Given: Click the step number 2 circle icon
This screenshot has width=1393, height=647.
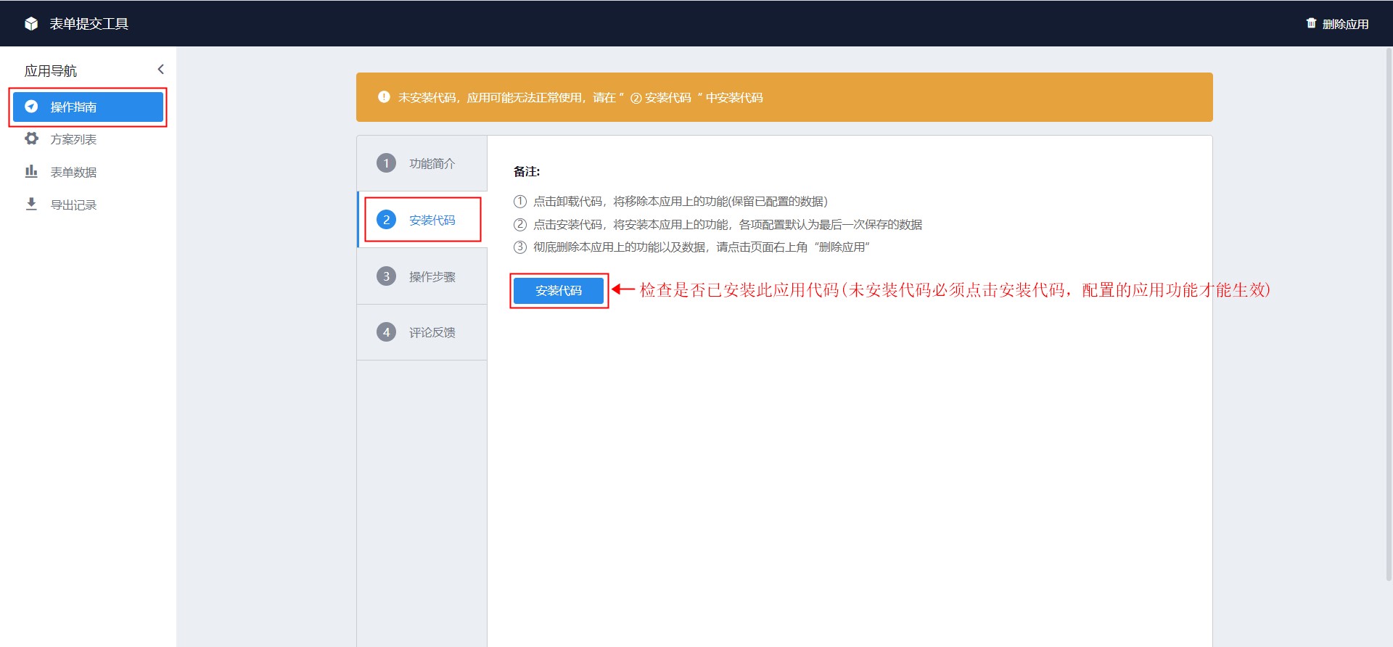Looking at the screenshot, I should [386, 220].
